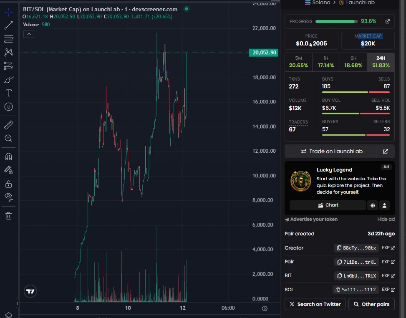Open SOL EXP explorer link
Image resolution: width=406 pixels, height=318 pixels.
pos(388,290)
